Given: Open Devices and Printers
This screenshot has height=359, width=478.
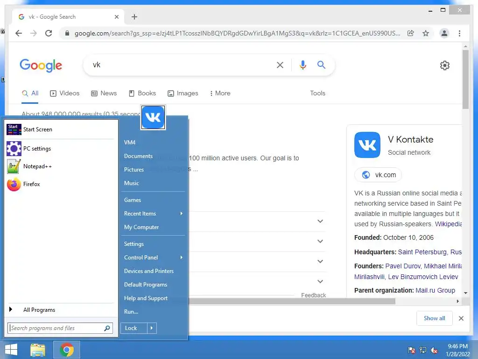Looking at the screenshot, I should pyautogui.click(x=153, y=271).
